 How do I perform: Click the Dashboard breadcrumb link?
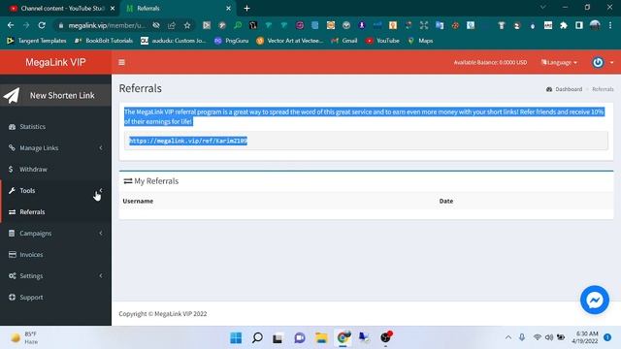click(x=565, y=89)
